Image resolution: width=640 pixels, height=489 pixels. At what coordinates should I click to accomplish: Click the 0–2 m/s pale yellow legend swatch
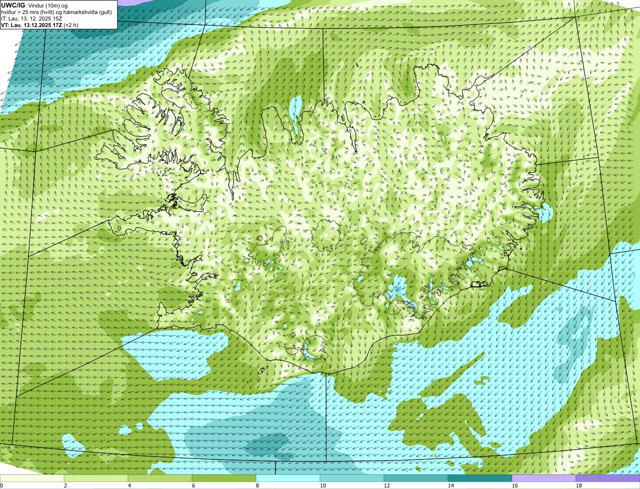click(x=32, y=478)
